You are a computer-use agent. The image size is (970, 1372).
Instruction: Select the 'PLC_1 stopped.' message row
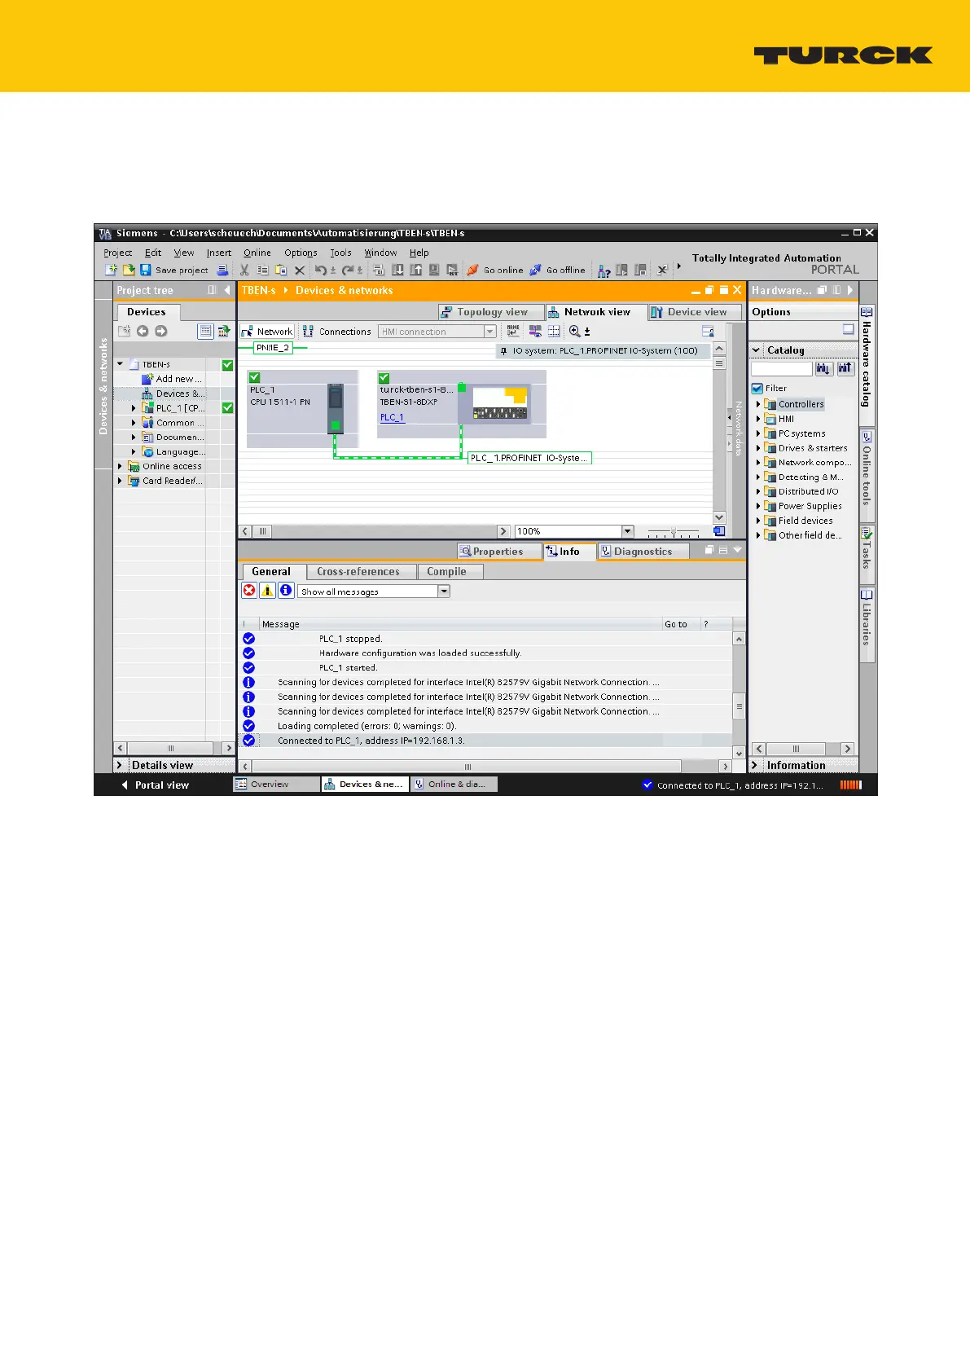486,639
